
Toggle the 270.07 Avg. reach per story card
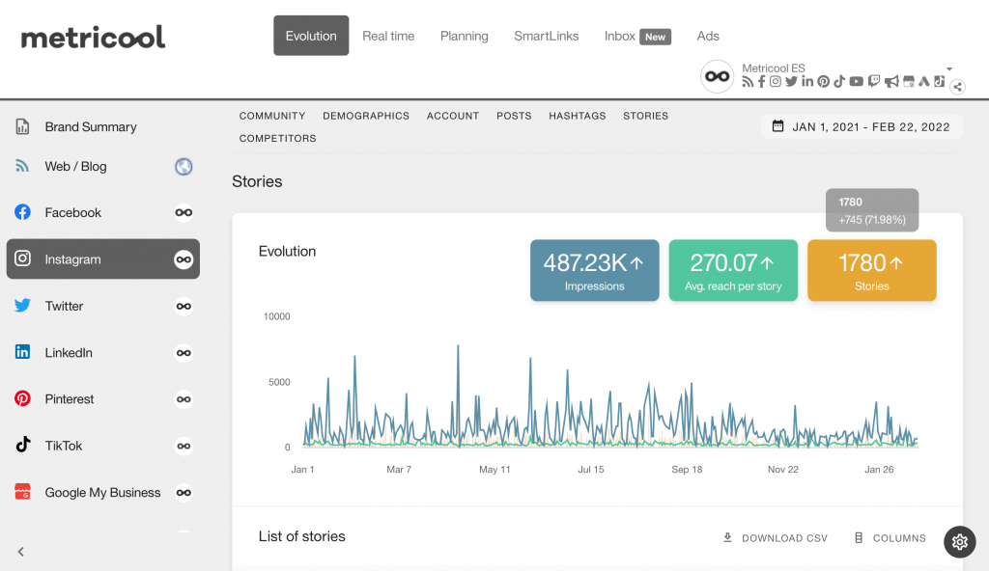tap(733, 270)
